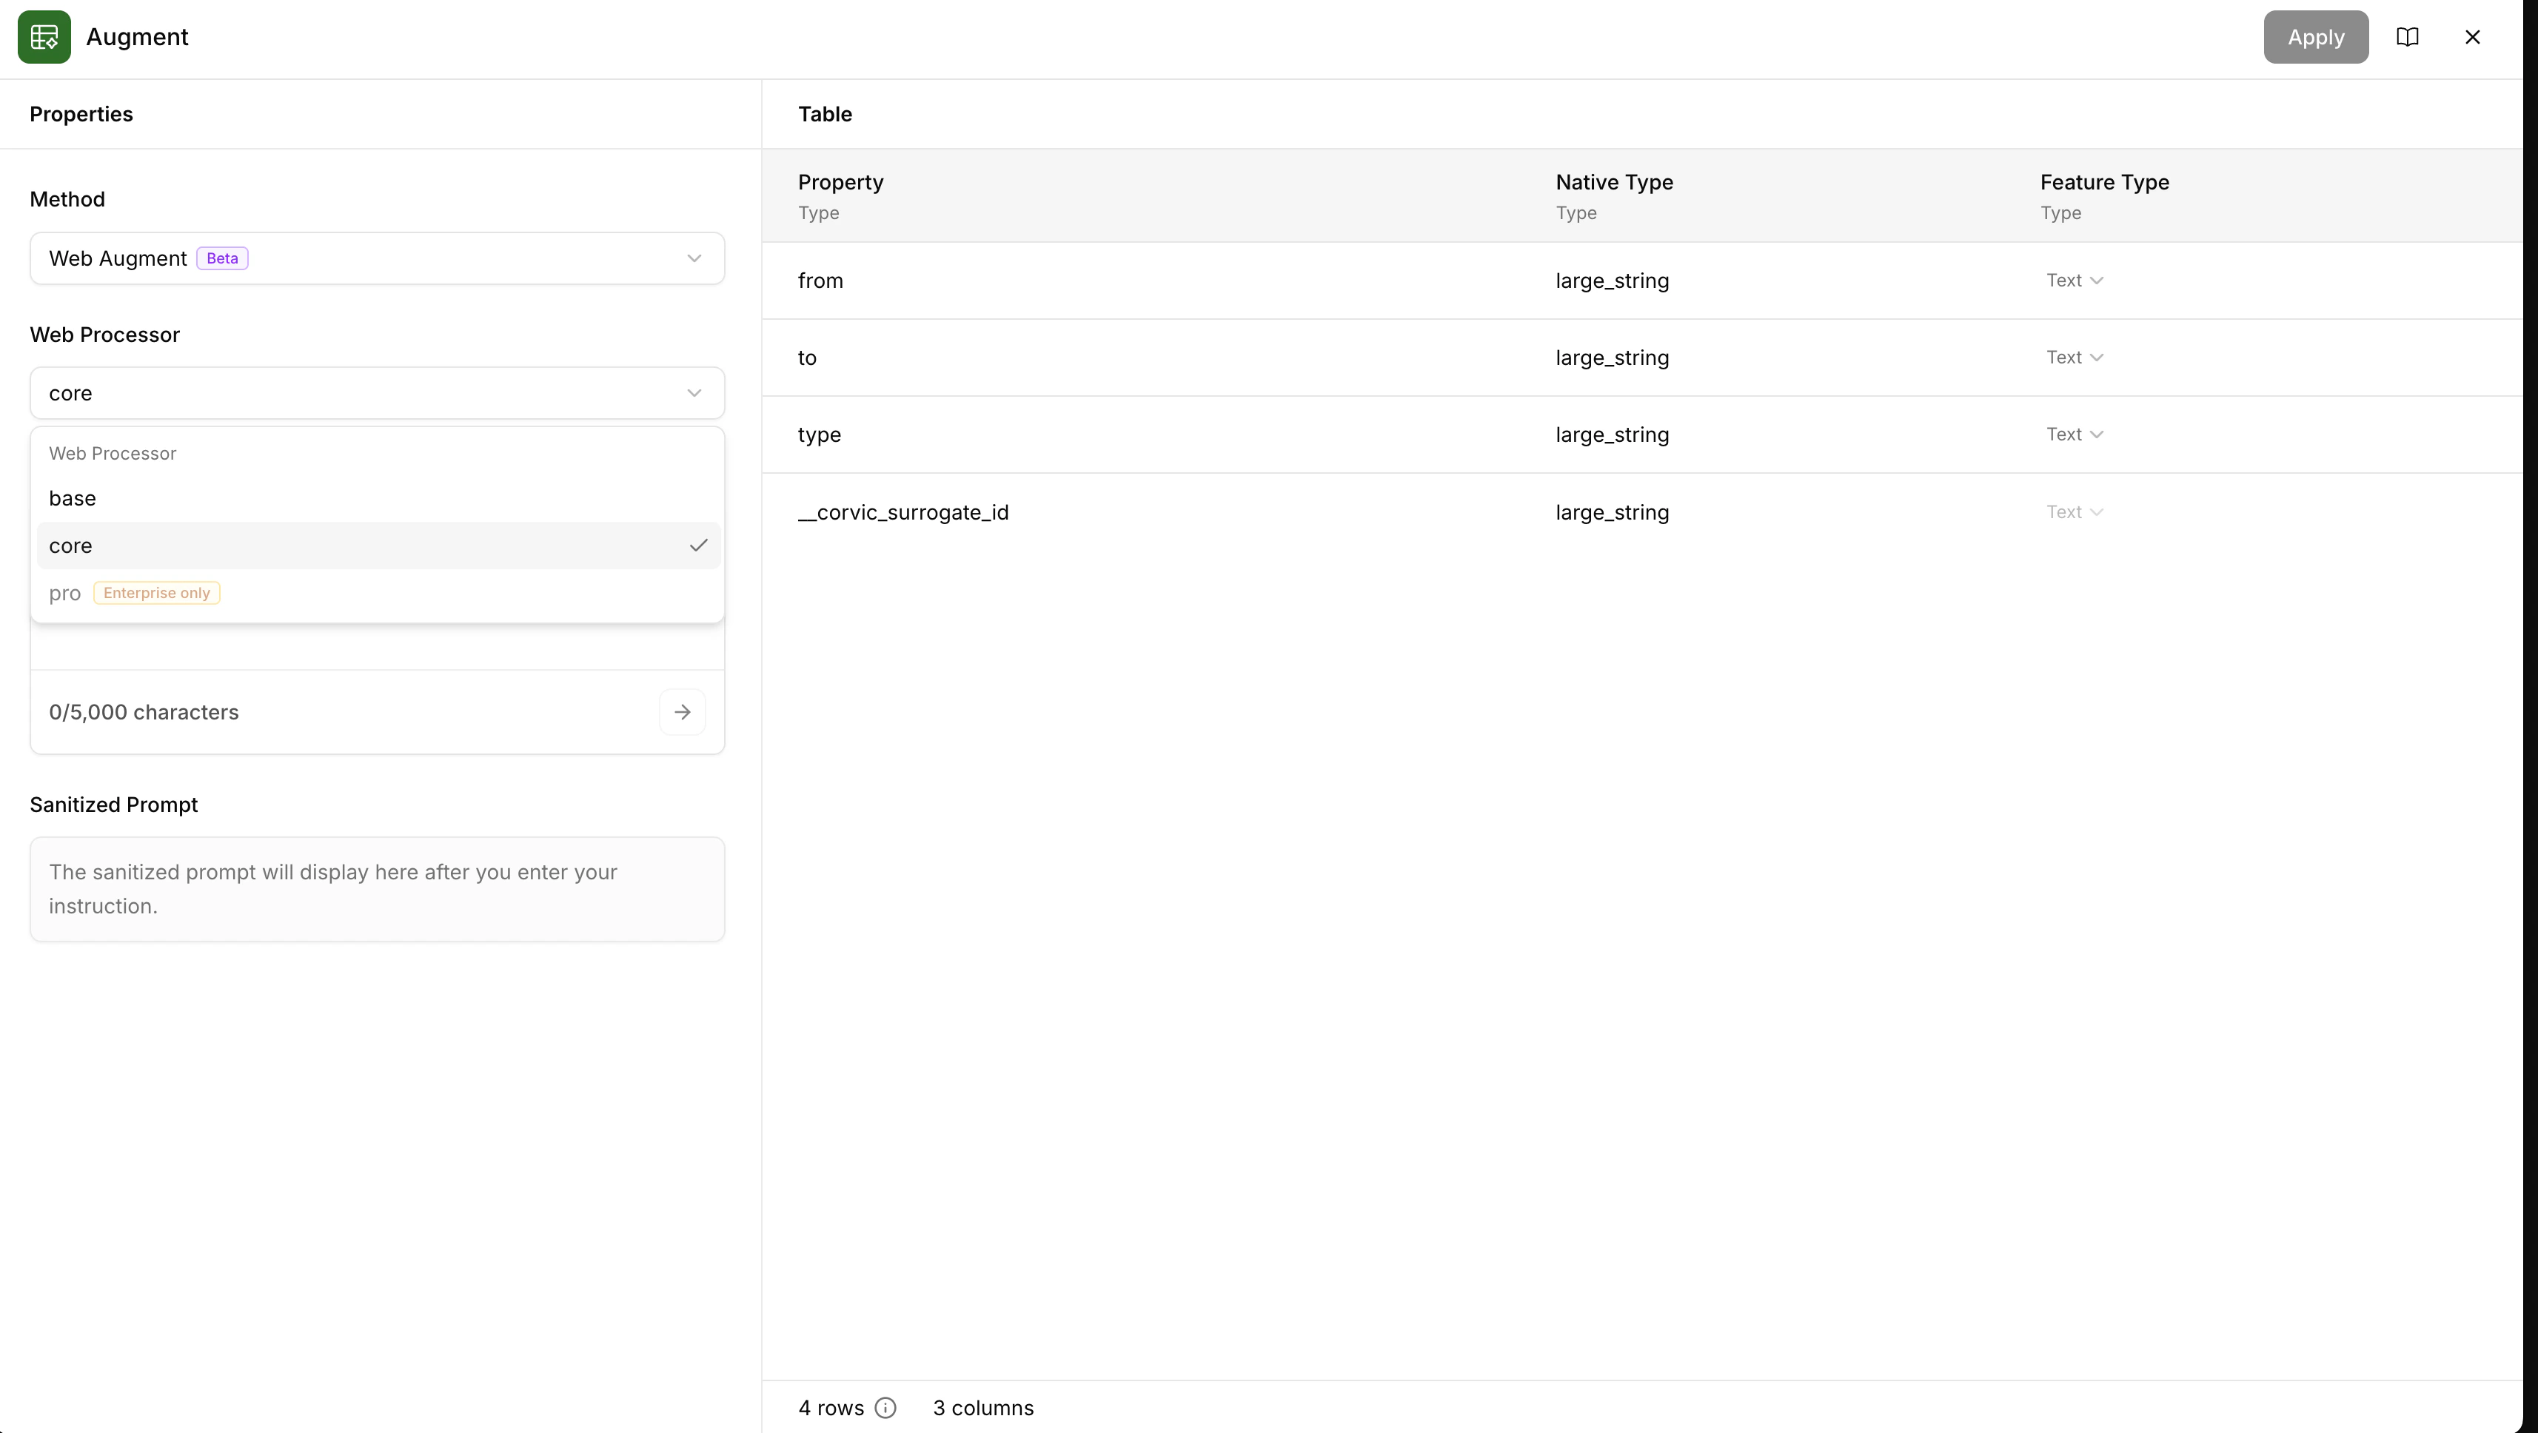
Task: Click the Enterprise only badge beside pro
Action: [155, 592]
